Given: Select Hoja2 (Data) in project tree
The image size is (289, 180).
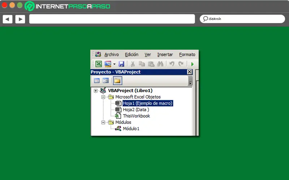Looking at the screenshot, I should click(136, 110).
